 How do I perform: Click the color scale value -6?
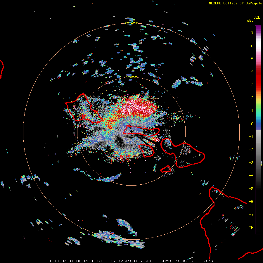pos(251,202)
